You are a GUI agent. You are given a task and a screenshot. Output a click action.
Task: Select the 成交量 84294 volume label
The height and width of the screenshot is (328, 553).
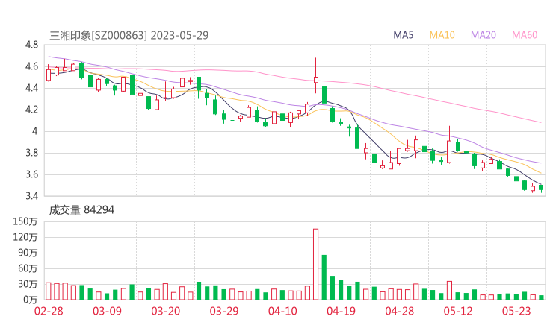[81, 210]
